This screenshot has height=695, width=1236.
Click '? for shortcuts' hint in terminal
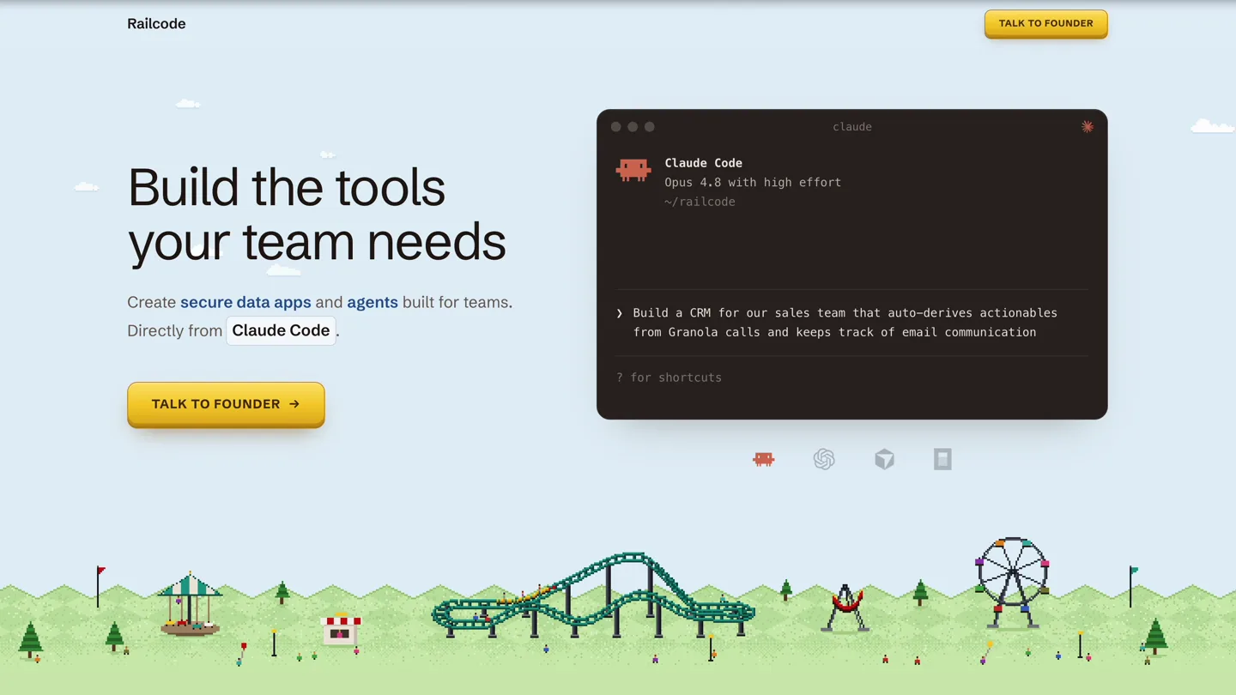pyautogui.click(x=669, y=378)
